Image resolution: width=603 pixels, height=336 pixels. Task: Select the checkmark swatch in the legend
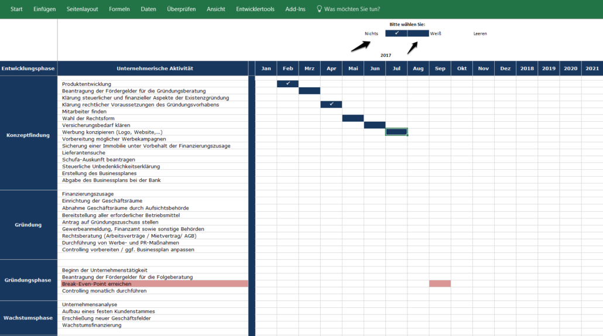(x=396, y=33)
